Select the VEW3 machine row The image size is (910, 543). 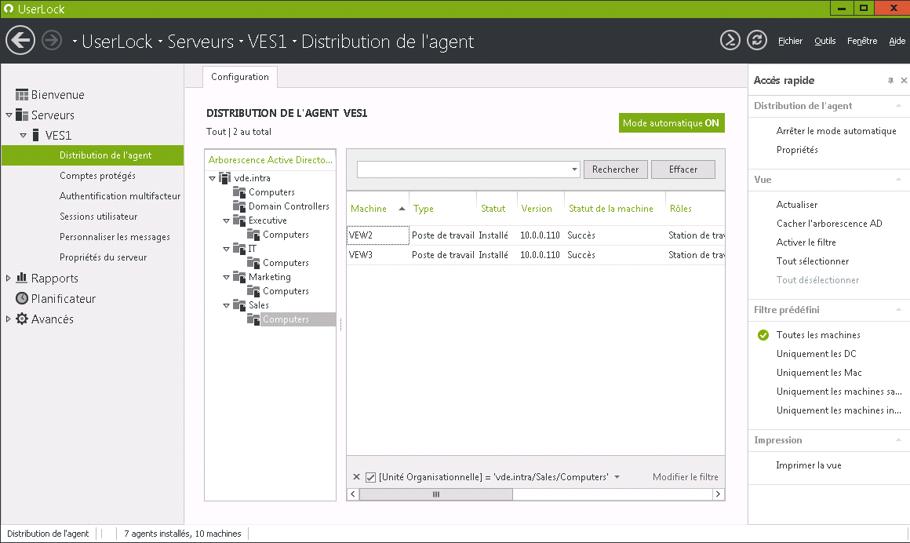tap(536, 255)
